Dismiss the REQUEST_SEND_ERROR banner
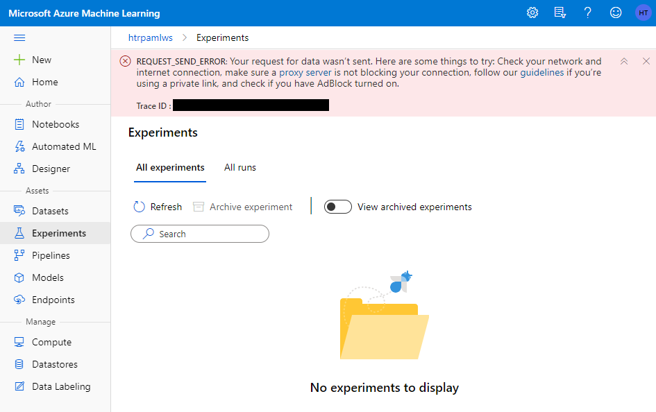656x412 pixels. [646, 62]
